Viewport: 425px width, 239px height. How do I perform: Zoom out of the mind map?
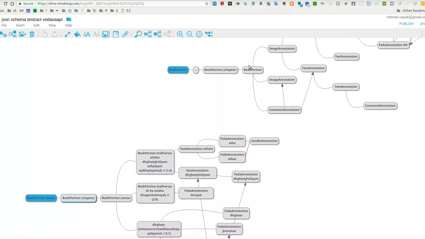pyautogui.click(x=190, y=34)
